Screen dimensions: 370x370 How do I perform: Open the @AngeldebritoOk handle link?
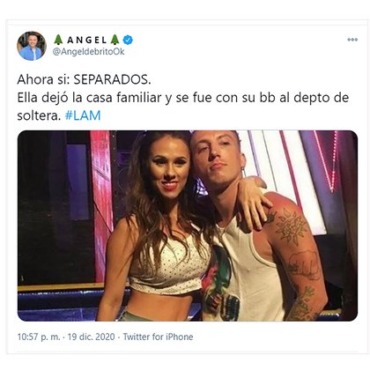click(x=88, y=52)
